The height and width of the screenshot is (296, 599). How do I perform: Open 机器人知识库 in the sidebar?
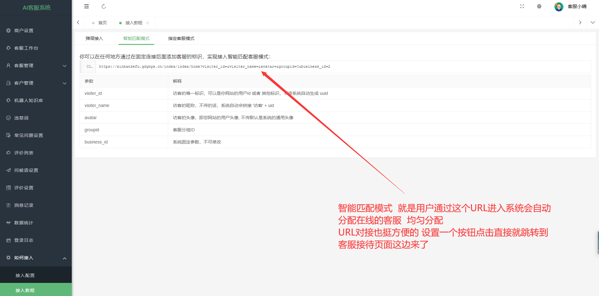(36, 100)
